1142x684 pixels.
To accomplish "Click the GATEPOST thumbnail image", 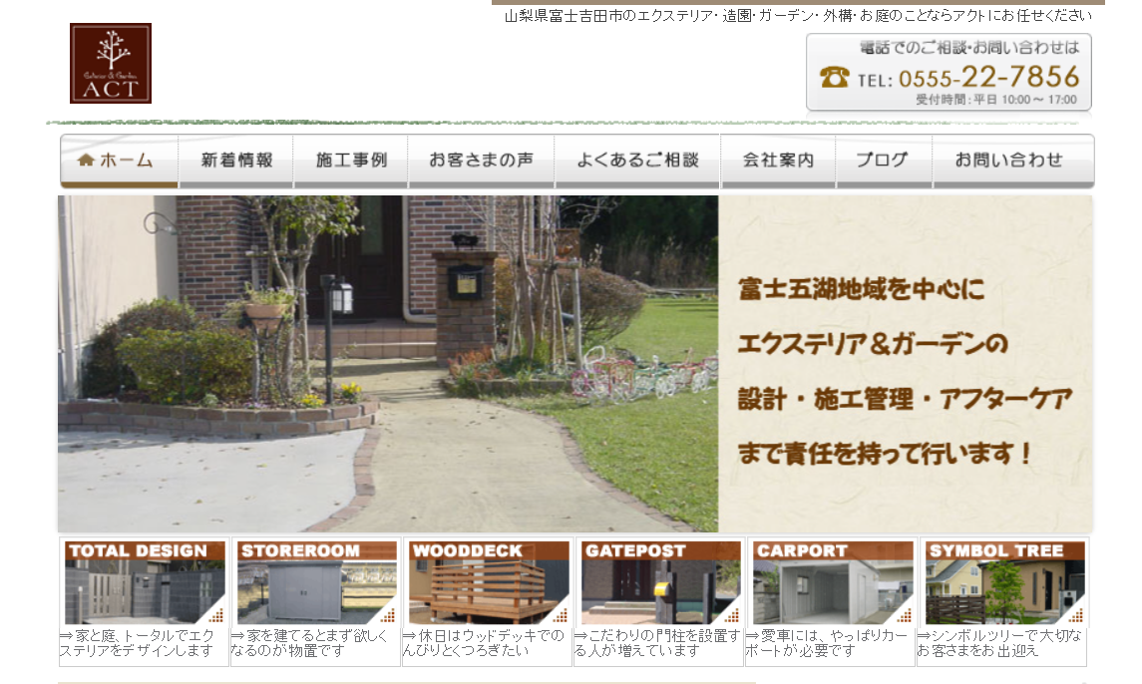I will pos(659,582).
